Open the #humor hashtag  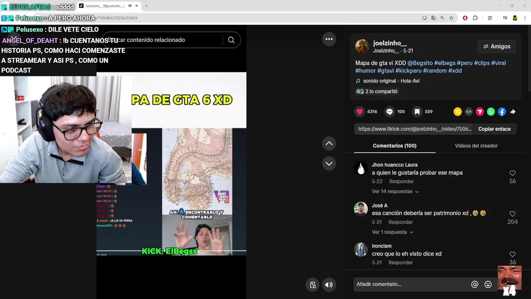pos(365,71)
